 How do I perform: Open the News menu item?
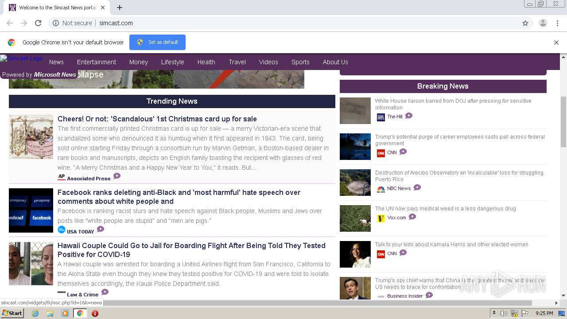click(56, 62)
